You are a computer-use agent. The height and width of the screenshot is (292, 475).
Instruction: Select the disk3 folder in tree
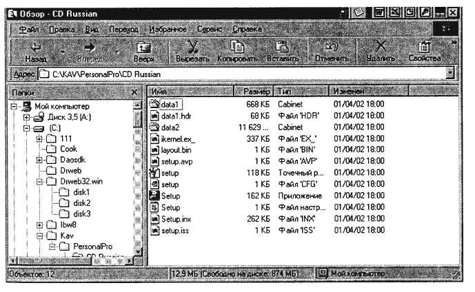coord(82,214)
